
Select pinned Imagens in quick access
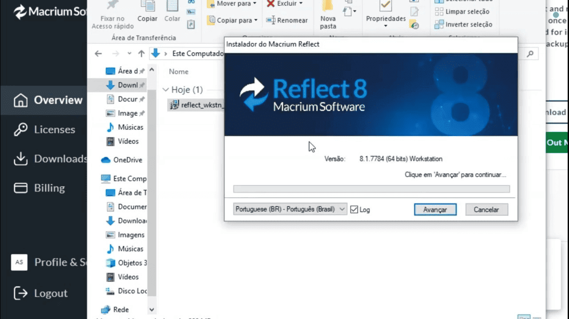tap(125, 113)
